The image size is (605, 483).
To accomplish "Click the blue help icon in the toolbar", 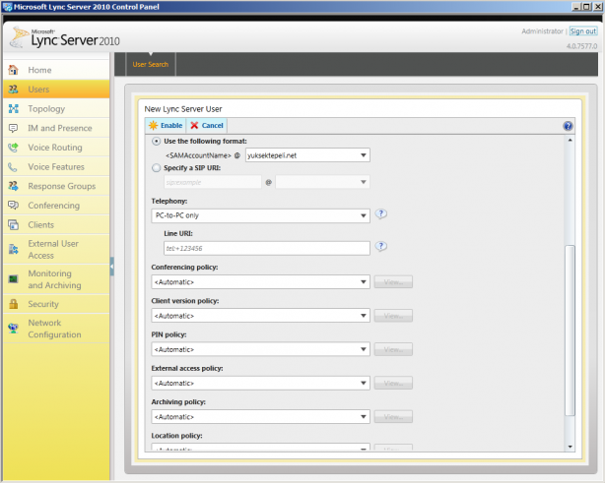I will 568,126.
